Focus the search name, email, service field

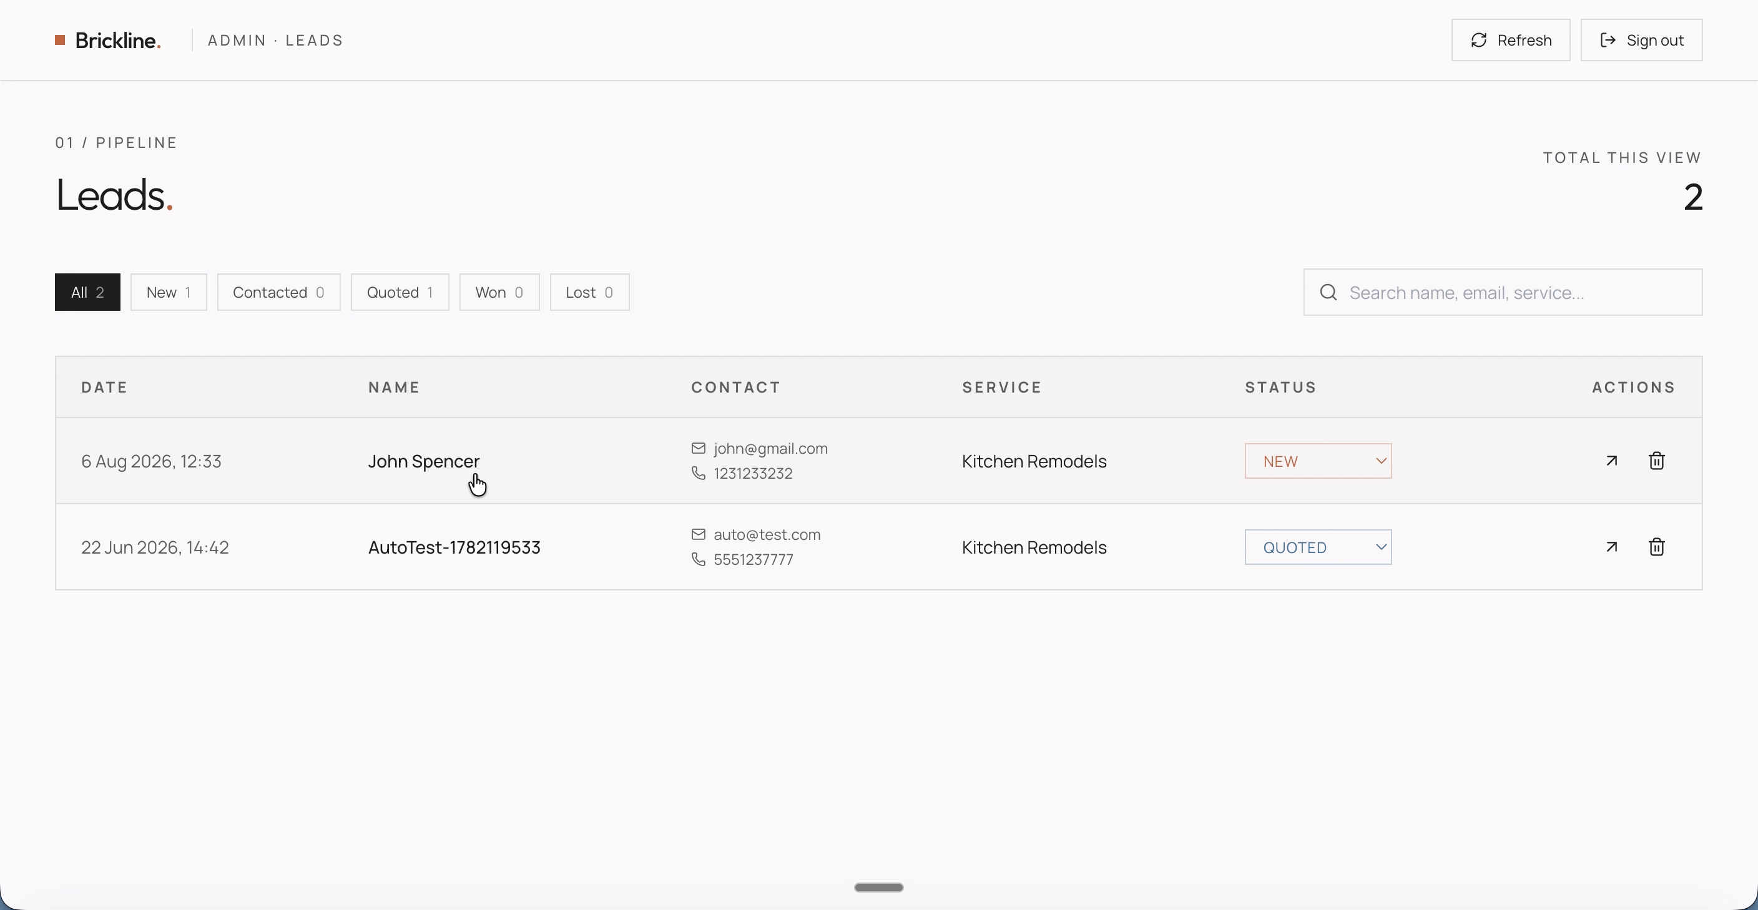click(1503, 292)
